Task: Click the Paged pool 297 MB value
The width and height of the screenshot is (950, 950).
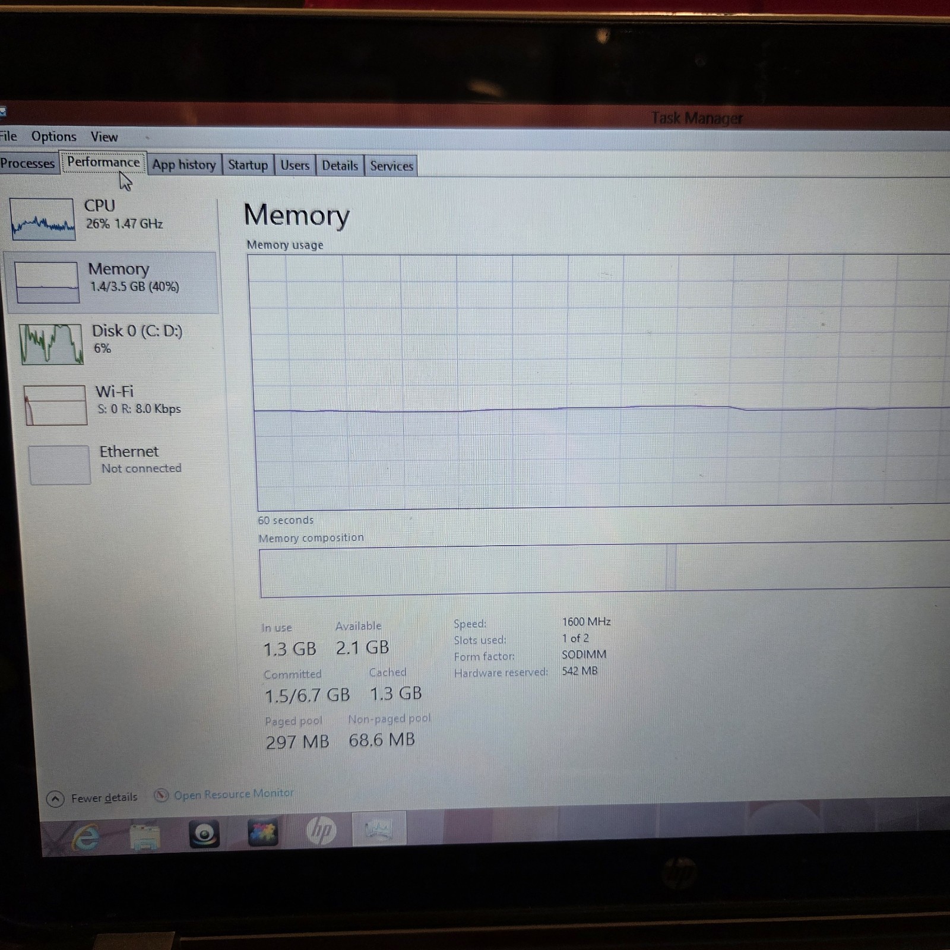Action: [297, 742]
